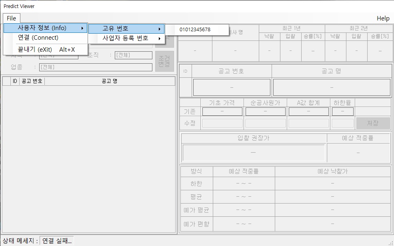Focus the 수정 row 순공사원가 input

click(266, 123)
